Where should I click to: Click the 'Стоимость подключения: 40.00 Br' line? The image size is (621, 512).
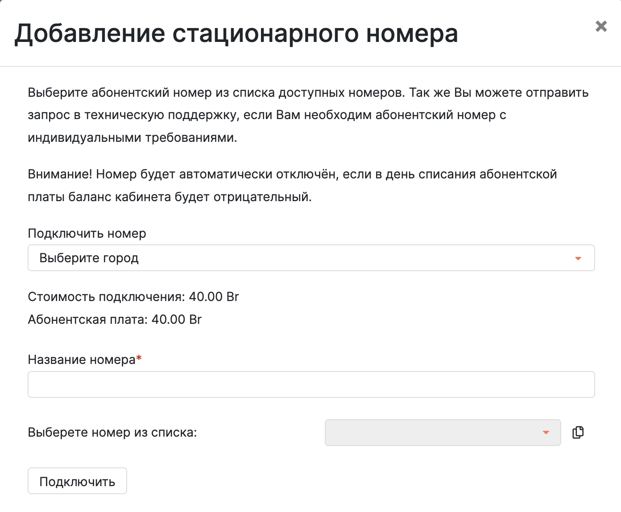[x=133, y=297]
